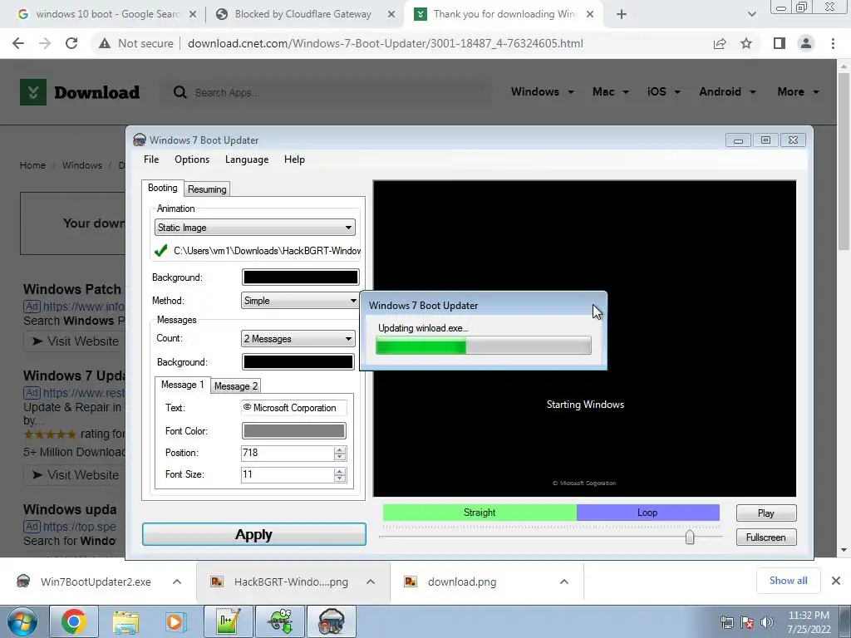
Task: Click the Apply button
Action: click(x=254, y=534)
